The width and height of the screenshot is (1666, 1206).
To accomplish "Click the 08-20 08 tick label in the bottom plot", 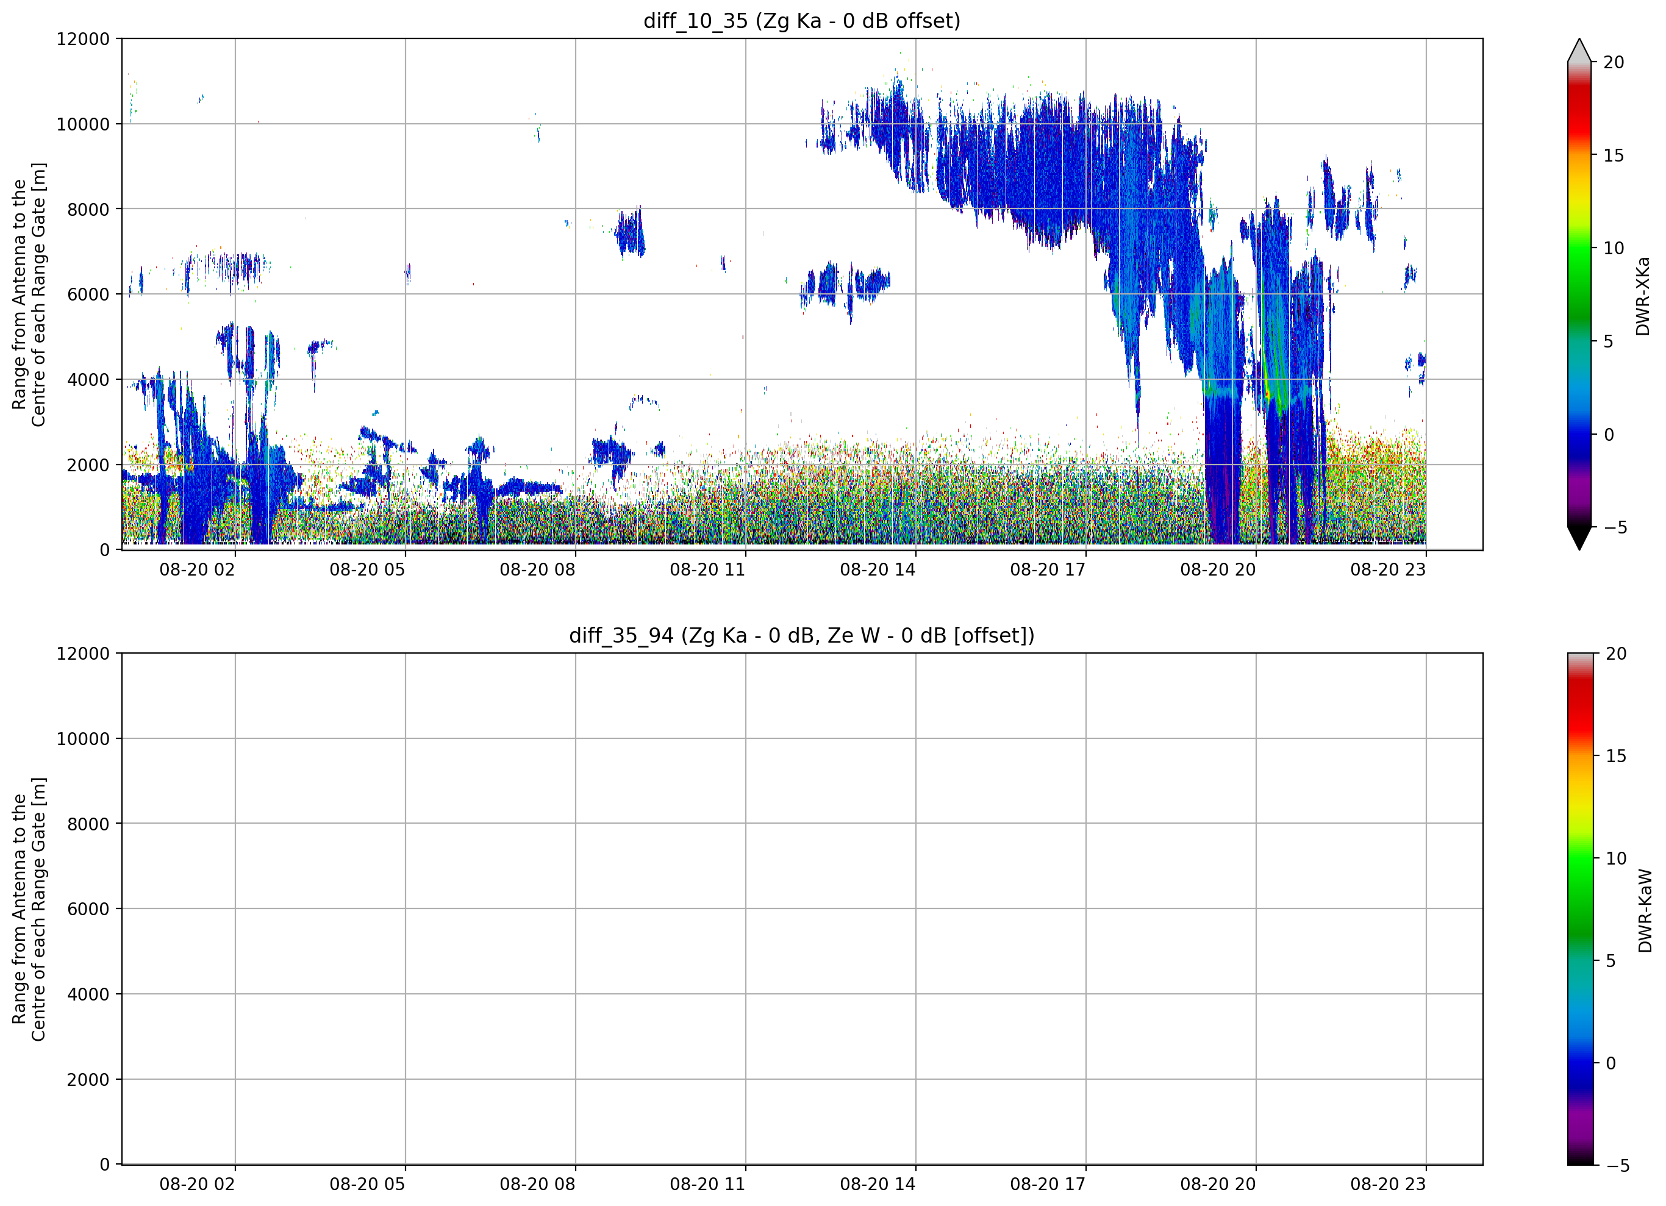I will tap(537, 1184).
